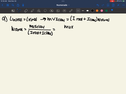Image resolution: width=126 pixels, height=94 pixels.
Task: Open the thumbnail grid view
Action: click(8, 5)
